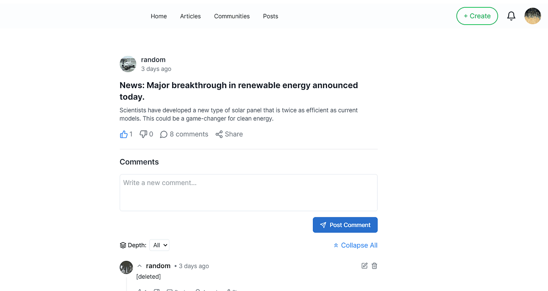Click the Create button
Screen dimensions: 548x291
click(x=477, y=16)
